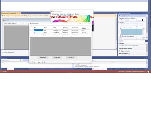Switch to the Вывод tab

click(132, 69)
